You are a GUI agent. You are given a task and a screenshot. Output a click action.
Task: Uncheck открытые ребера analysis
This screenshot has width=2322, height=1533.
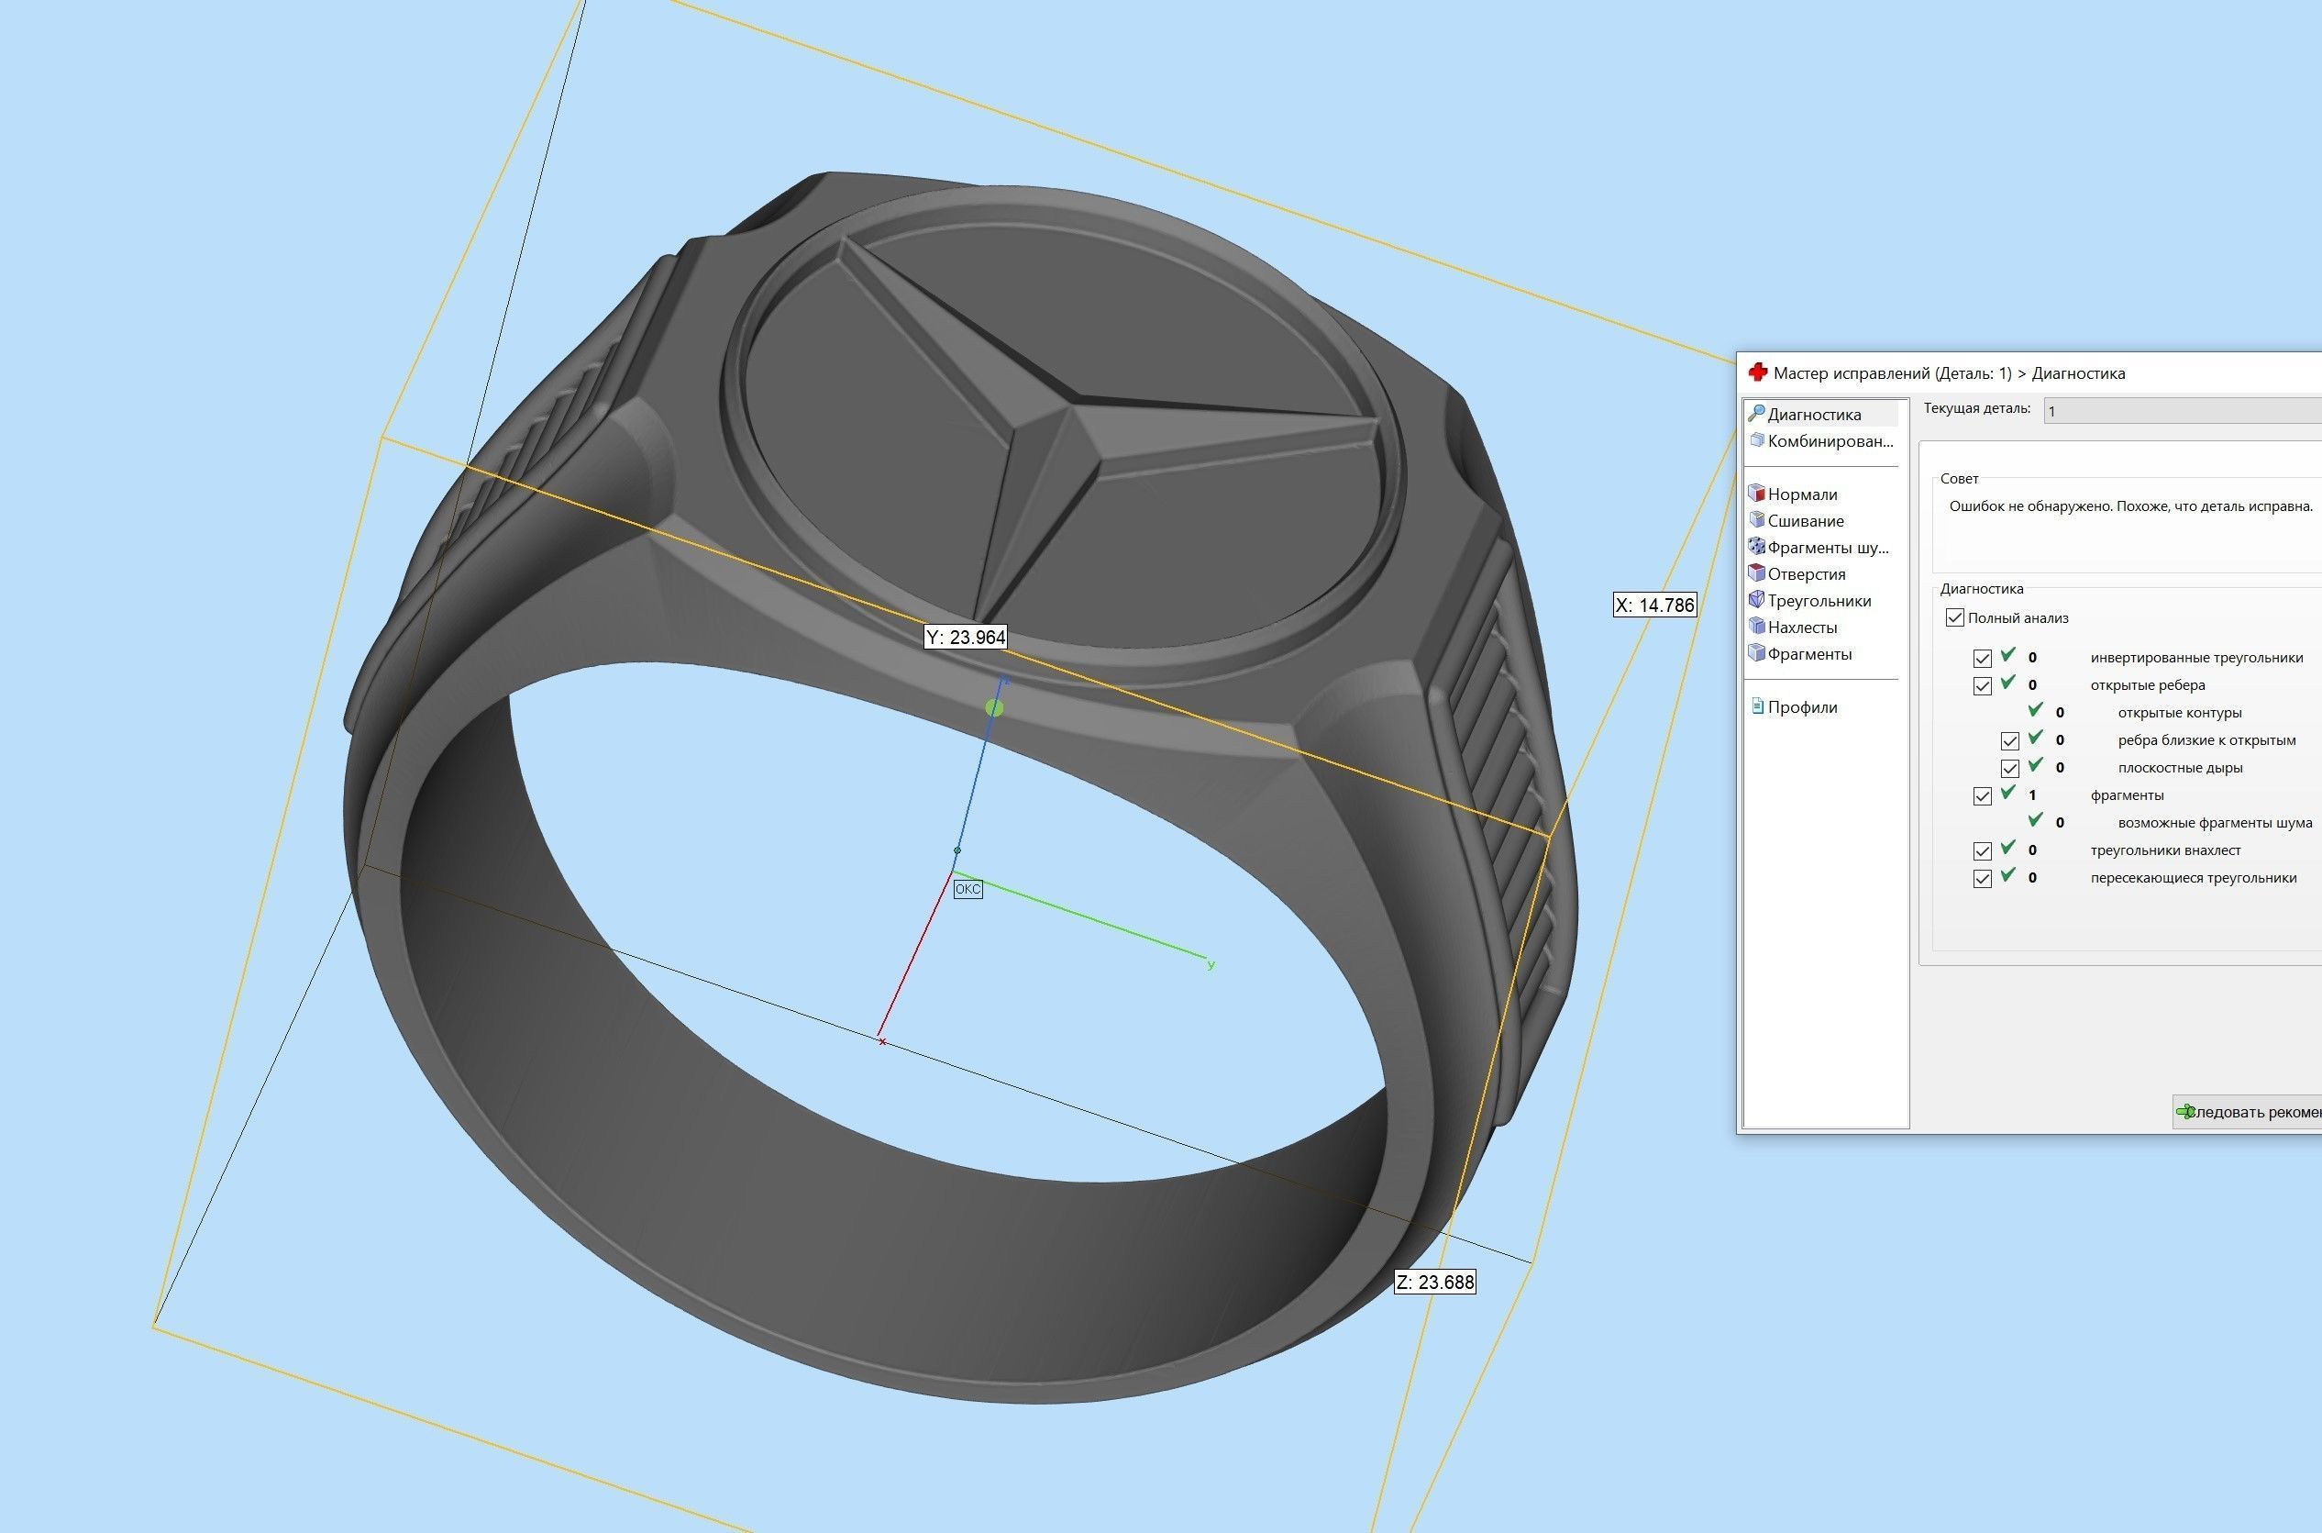point(1982,685)
